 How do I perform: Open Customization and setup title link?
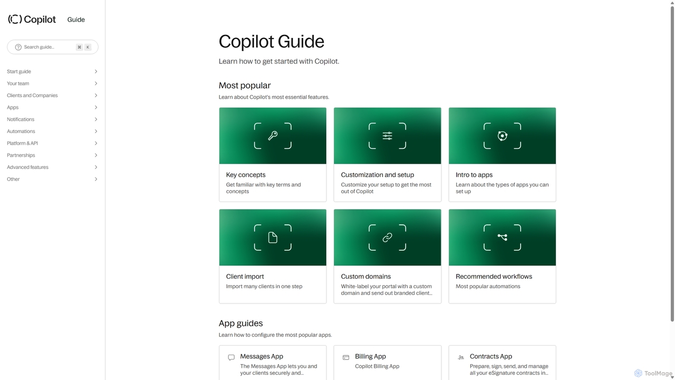click(378, 175)
